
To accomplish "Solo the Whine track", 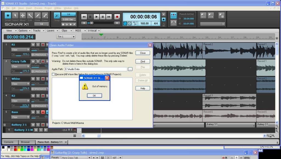I will pos(38,79).
